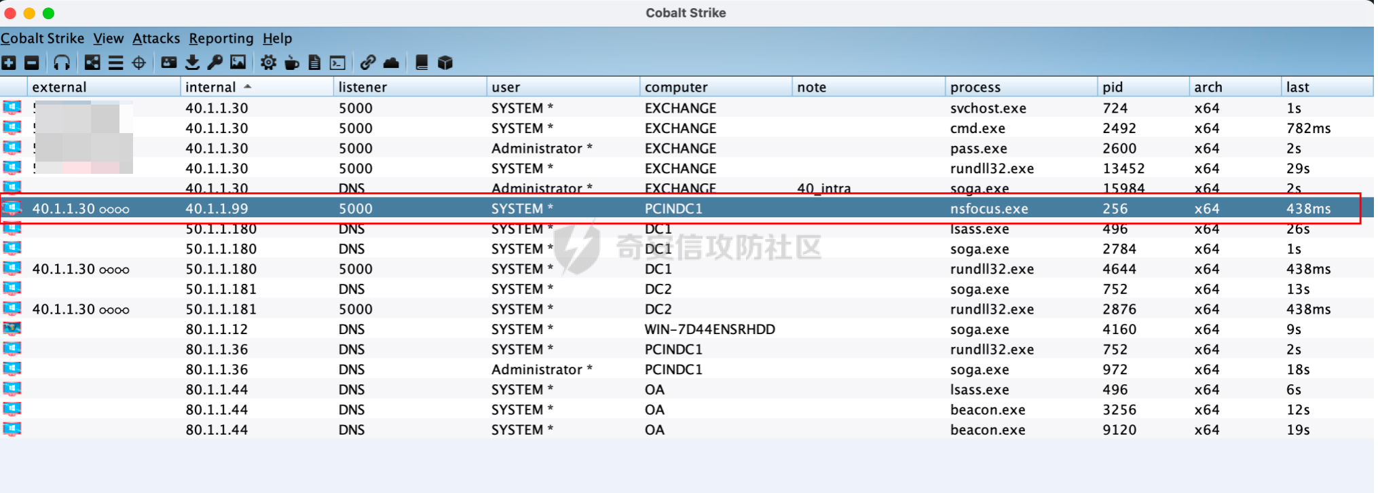Click pid 4644 in rundll32.exe row
Image resolution: width=1378 pixels, height=493 pixels.
click(x=1119, y=269)
